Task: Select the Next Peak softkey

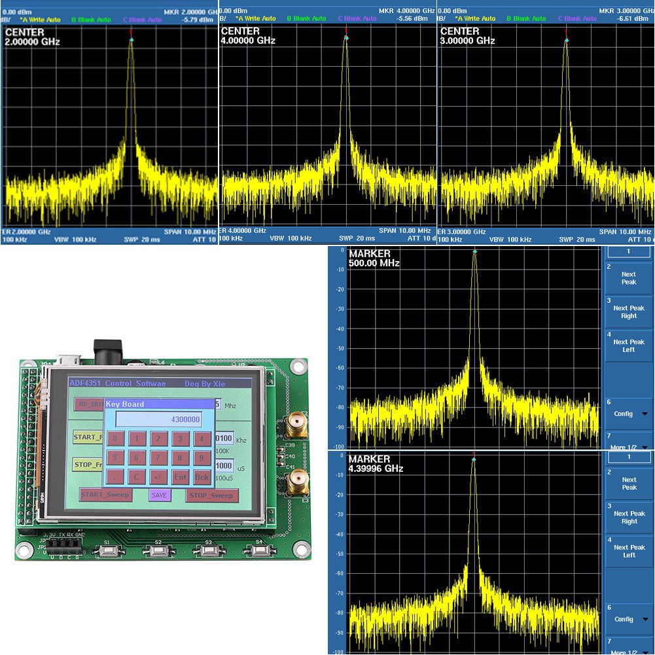Action: [628, 277]
